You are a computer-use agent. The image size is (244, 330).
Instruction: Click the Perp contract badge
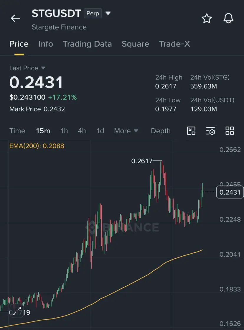[x=93, y=13]
